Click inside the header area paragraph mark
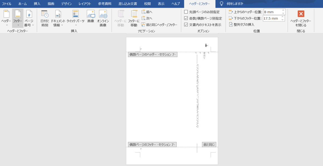The image size is (323, 166). (x=141, y=49)
